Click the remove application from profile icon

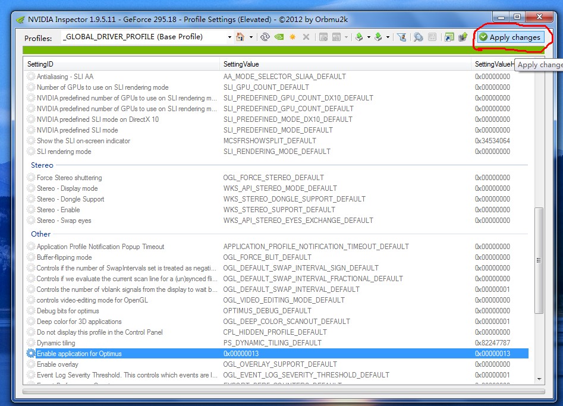click(x=336, y=37)
